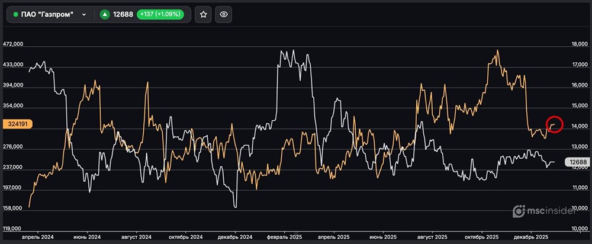Click the orange 324191 left axis label
Image resolution: width=592 pixels, height=244 pixels.
click(18, 124)
